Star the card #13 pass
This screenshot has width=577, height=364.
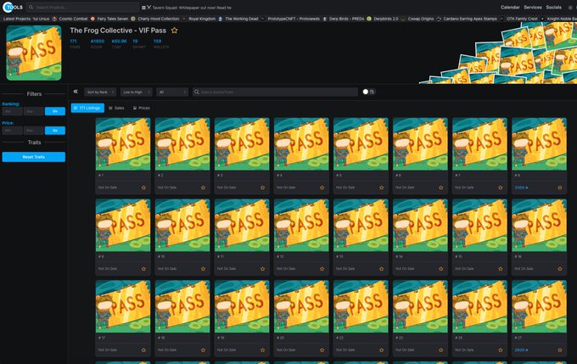[x=382, y=269]
